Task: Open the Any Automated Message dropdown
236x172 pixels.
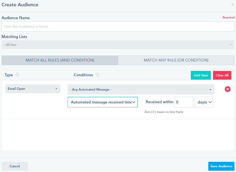Action: click(141, 90)
